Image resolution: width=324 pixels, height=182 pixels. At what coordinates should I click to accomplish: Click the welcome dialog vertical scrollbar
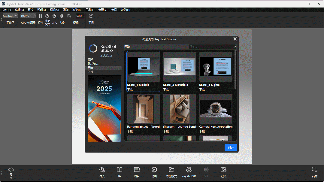pos(235,69)
